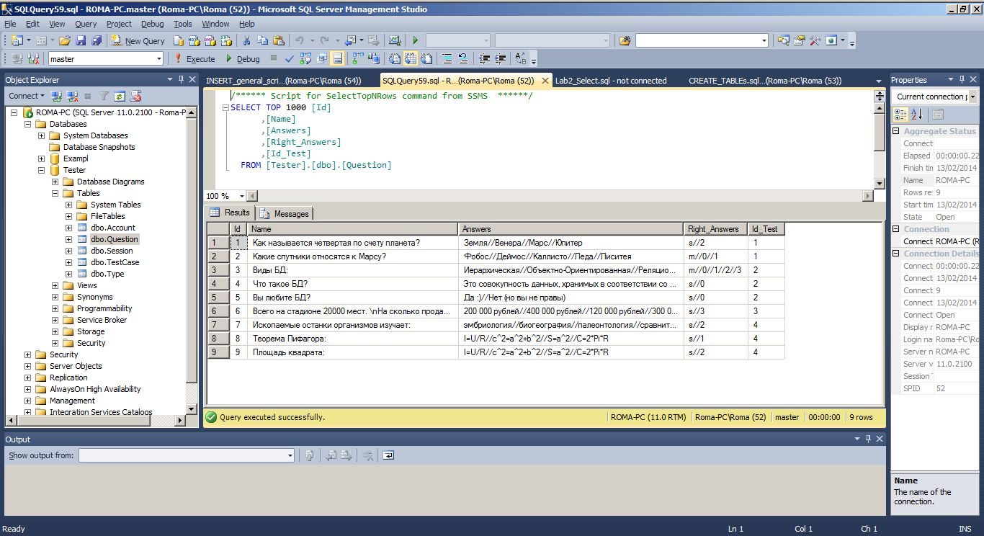Uncomment the selected lines icon
The width and height of the screenshot is (984, 536).
click(x=462, y=58)
